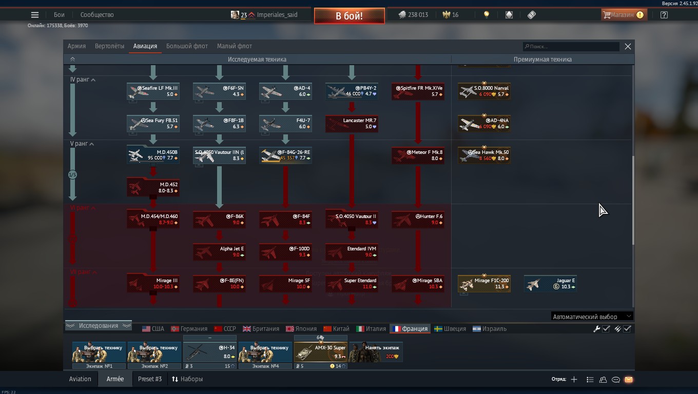Image resolution: width=698 pixels, height=394 pixels.
Task: Select the Seafire LF Mk.III aircraft
Action: click(x=153, y=91)
